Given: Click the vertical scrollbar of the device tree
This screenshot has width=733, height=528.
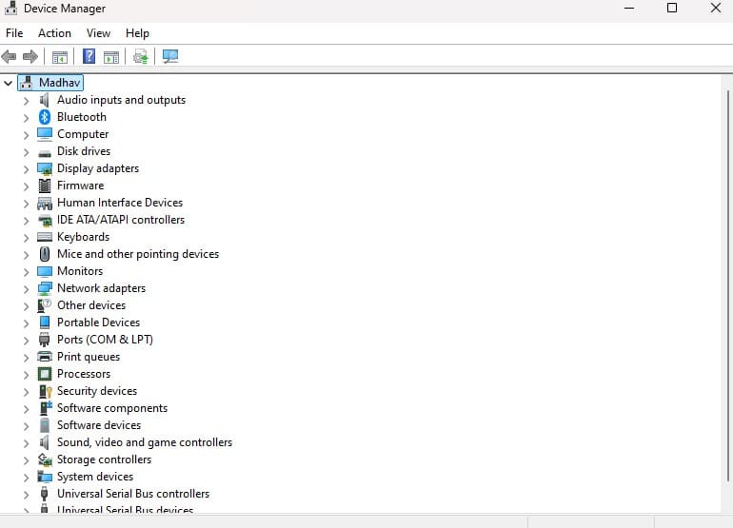Looking at the screenshot, I should click(728, 285).
